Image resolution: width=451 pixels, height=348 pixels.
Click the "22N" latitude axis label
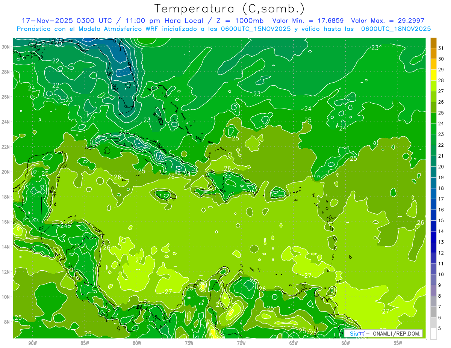point(6,147)
